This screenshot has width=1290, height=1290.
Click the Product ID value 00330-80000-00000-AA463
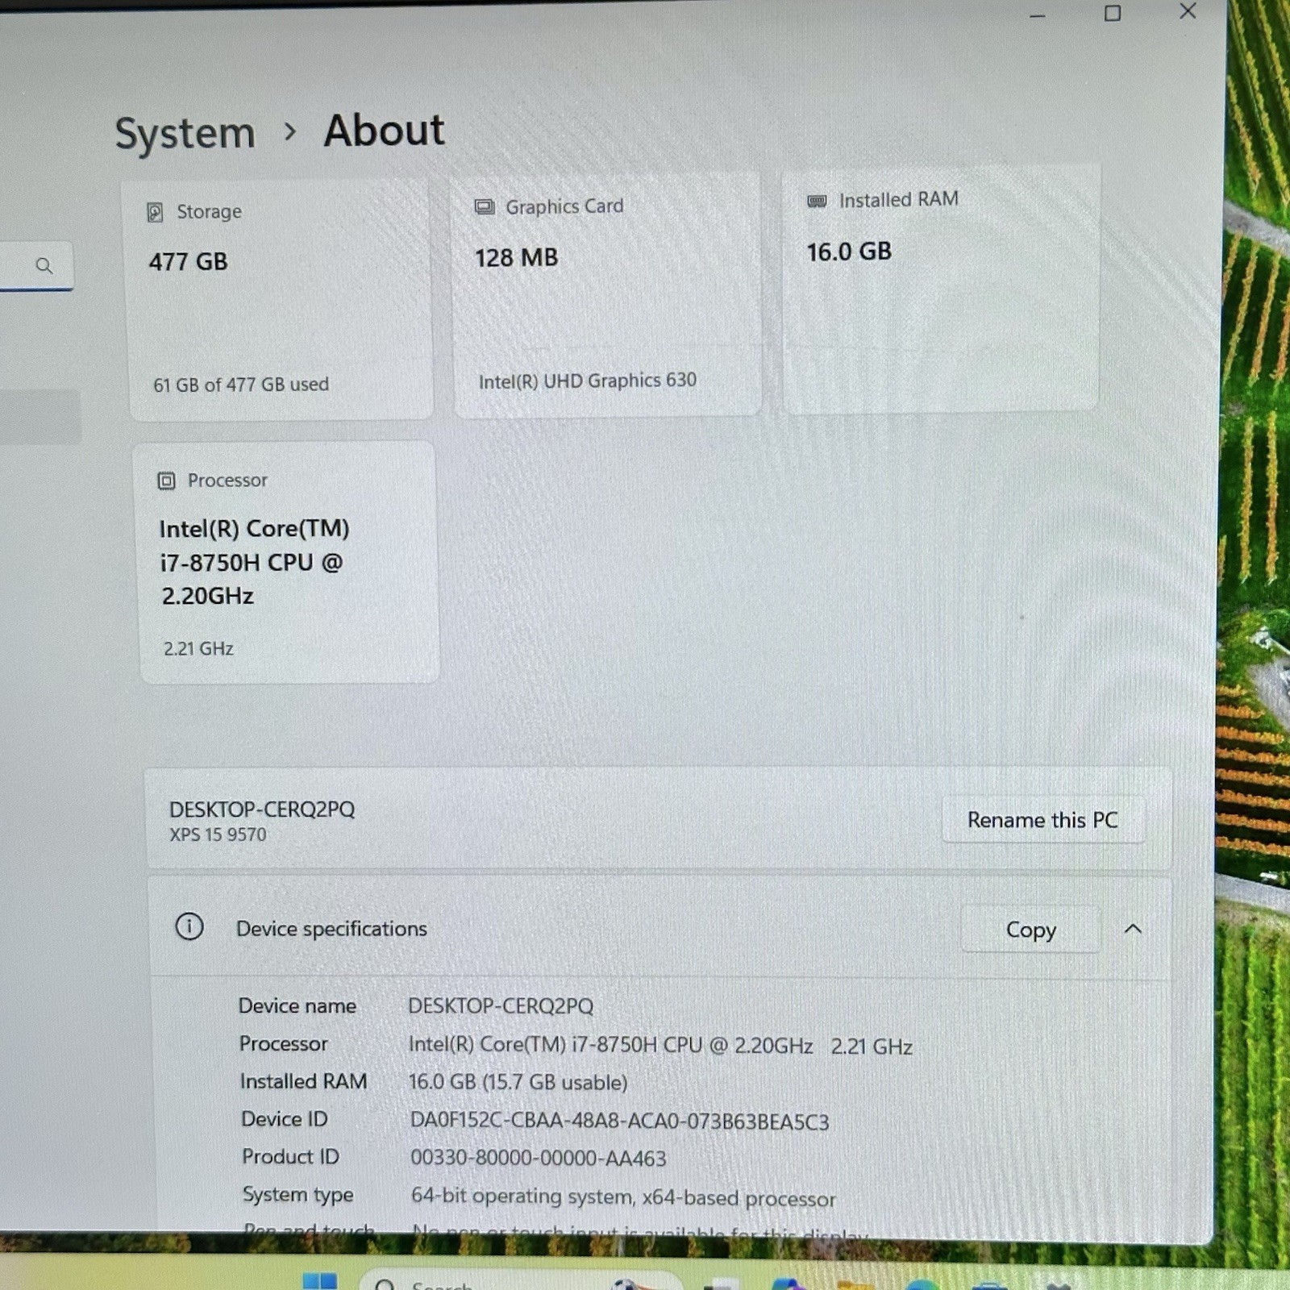pyautogui.click(x=539, y=1158)
